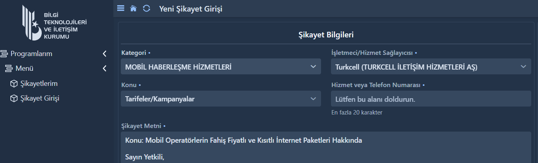Click the Yeni Şikayet Girişi page title
The height and width of the screenshot is (163, 538).
(191, 8)
